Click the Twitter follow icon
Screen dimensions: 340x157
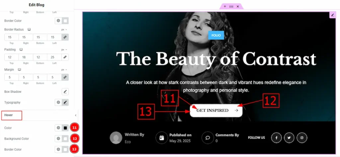289,138
